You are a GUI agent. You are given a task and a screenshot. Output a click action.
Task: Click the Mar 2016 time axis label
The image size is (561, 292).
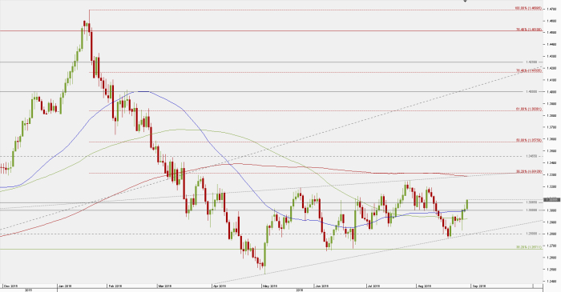point(165,286)
